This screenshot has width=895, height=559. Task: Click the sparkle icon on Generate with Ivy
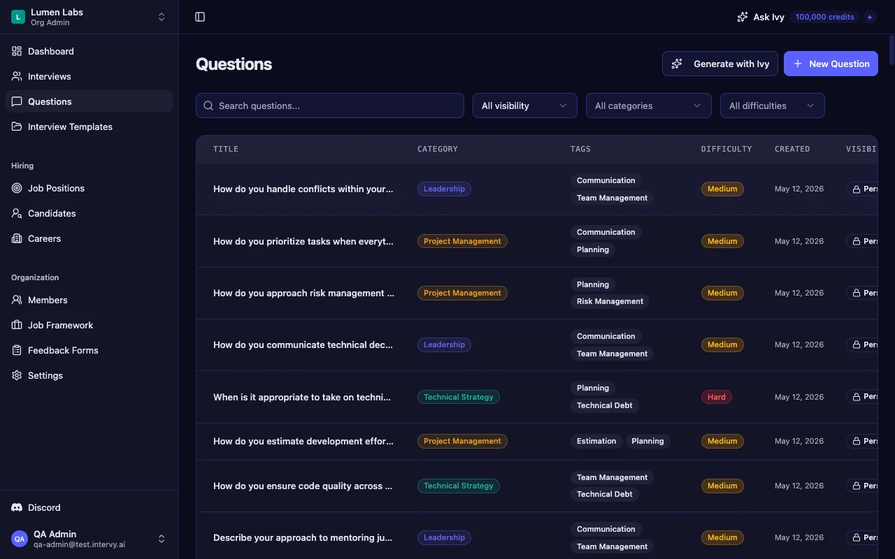coord(677,64)
